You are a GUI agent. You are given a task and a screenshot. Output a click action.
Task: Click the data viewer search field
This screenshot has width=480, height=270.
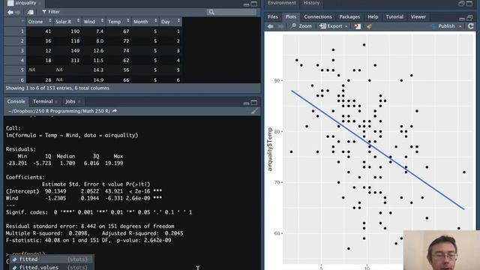click(232, 12)
